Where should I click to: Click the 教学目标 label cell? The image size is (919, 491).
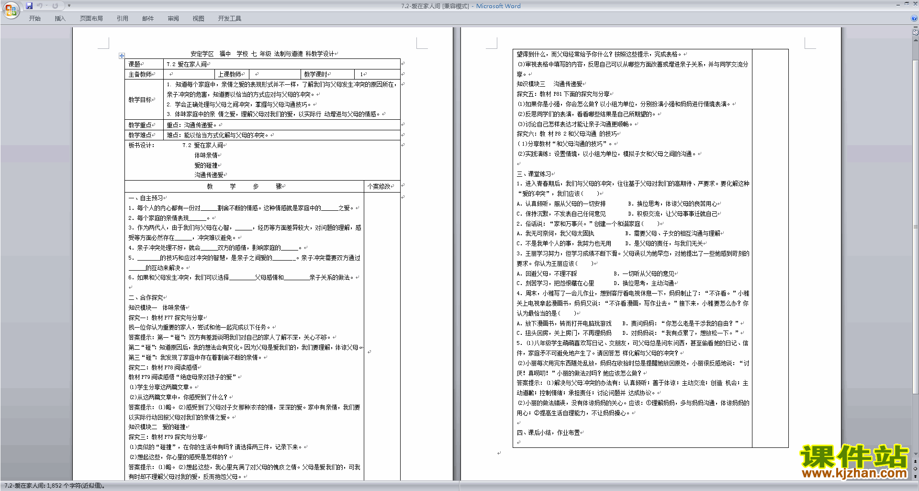pos(144,100)
